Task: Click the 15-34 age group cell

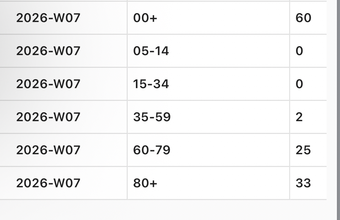Action: coord(151,84)
